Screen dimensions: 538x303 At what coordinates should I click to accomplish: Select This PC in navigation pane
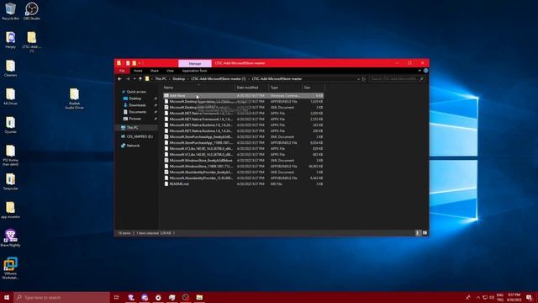coord(133,127)
